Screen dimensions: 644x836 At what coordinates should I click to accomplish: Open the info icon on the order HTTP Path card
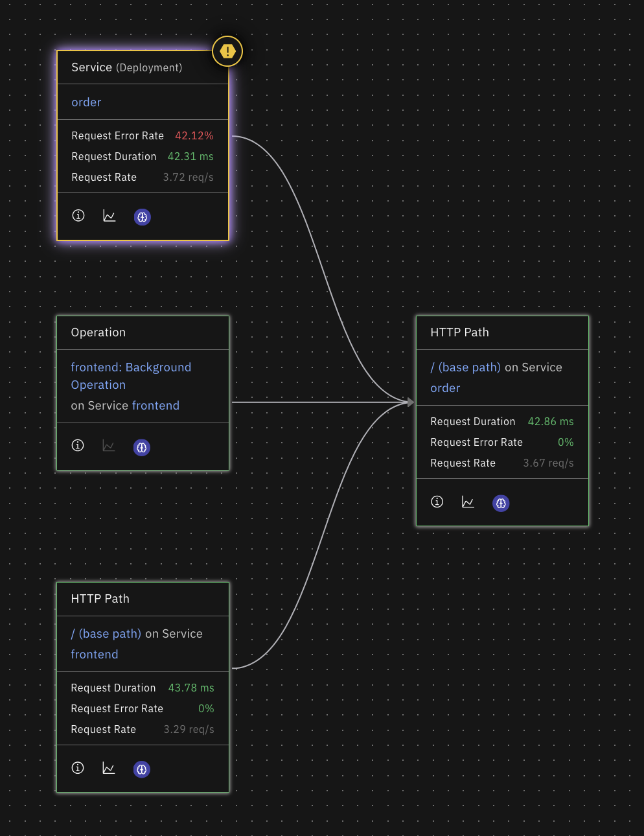[x=437, y=501]
